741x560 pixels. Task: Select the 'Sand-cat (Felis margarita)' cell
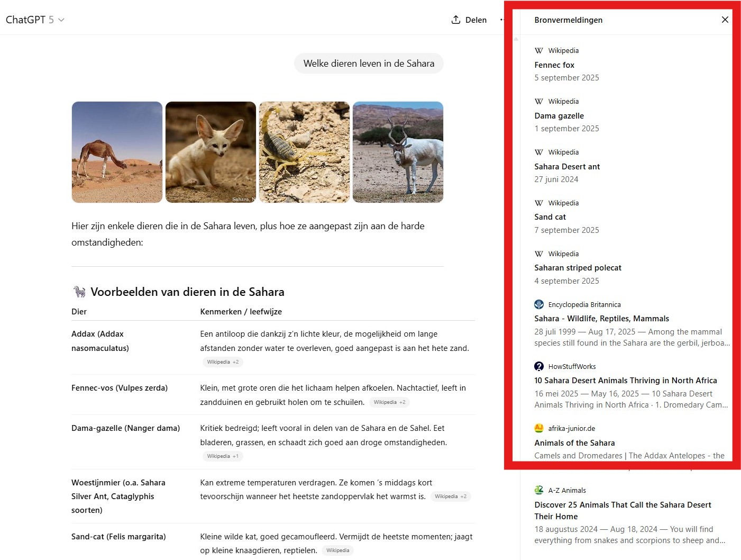[x=118, y=537]
